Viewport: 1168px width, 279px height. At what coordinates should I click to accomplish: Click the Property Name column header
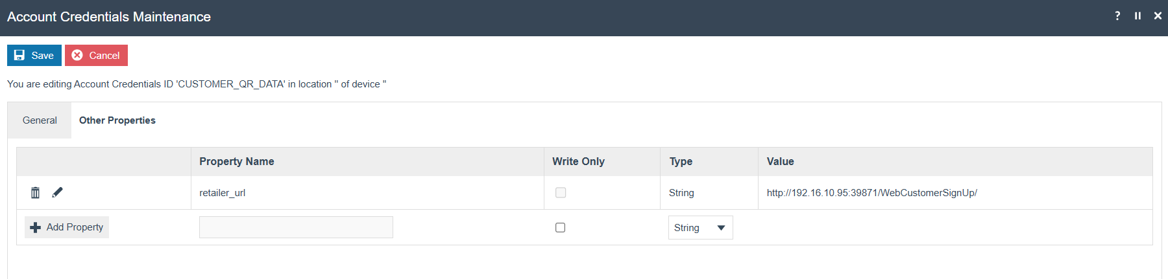(237, 162)
